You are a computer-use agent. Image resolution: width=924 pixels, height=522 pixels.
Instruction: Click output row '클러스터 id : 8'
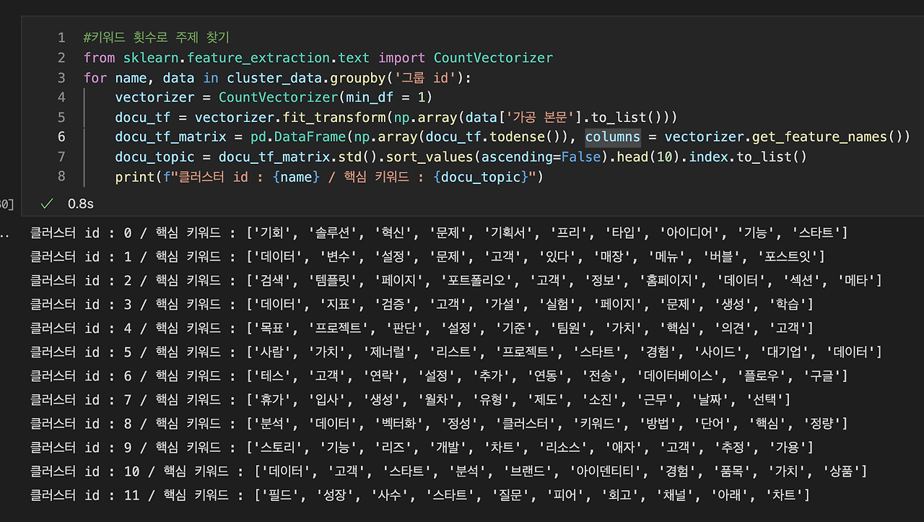pyautogui.click(x=439, y=423)
